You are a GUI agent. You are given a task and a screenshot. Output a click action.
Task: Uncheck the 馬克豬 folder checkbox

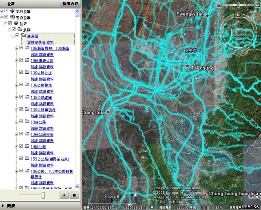click(17, 35)
